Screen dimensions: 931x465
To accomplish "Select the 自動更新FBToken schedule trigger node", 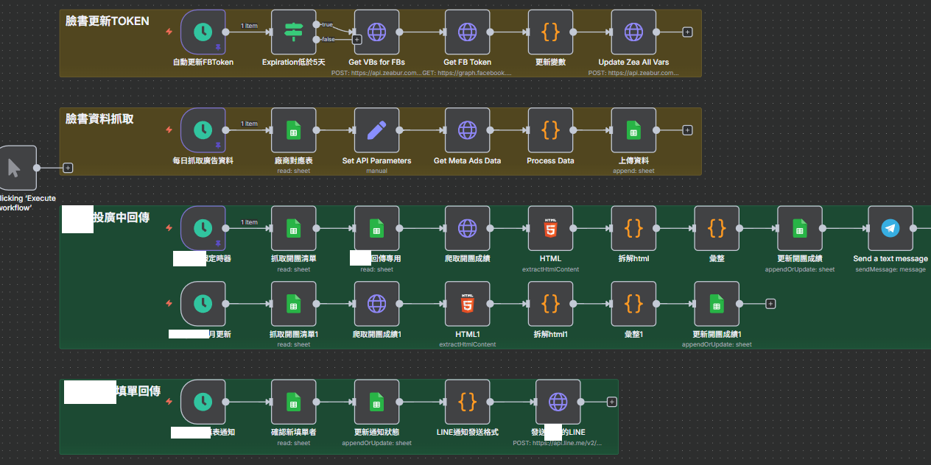I will click(x=203, y=32).
